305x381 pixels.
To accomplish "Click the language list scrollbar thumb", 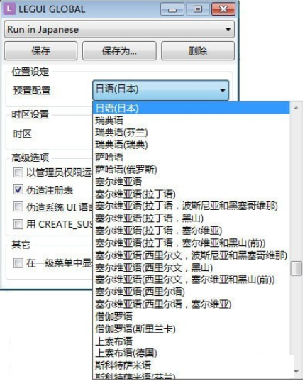I will click(x=296, y=268).
